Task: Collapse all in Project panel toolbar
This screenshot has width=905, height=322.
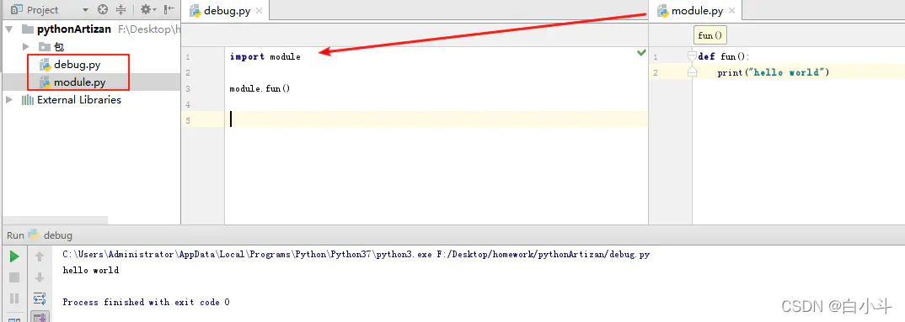Action: point(120,10)
